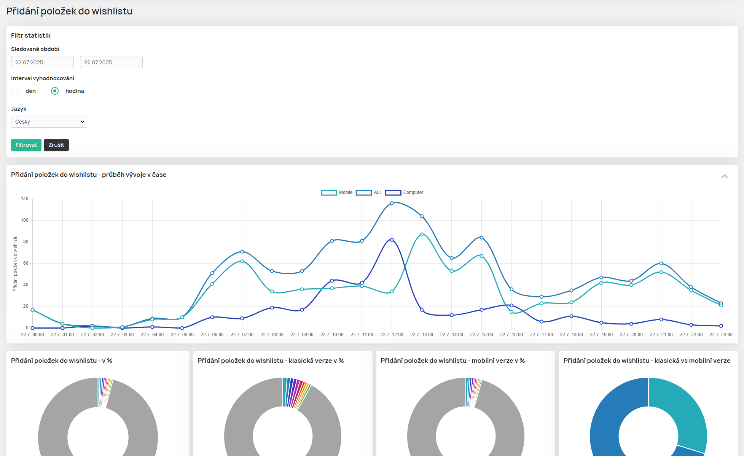The height and width of the screenshot is (456, 744).
Task: Click the start date input field
Action: click(x=42, y=62)
